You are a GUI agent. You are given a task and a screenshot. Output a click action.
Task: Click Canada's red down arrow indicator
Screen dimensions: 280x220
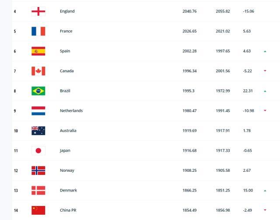pos(265,71)
